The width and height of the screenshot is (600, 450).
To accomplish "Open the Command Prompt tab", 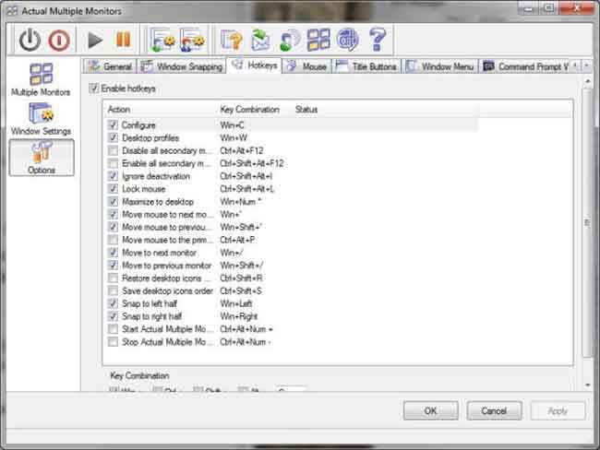I will point(526,66).
